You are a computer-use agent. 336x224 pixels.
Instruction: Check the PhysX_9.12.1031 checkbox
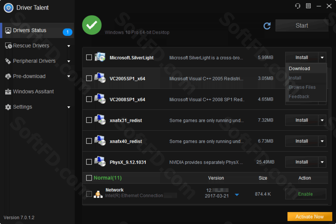[89, 162]
